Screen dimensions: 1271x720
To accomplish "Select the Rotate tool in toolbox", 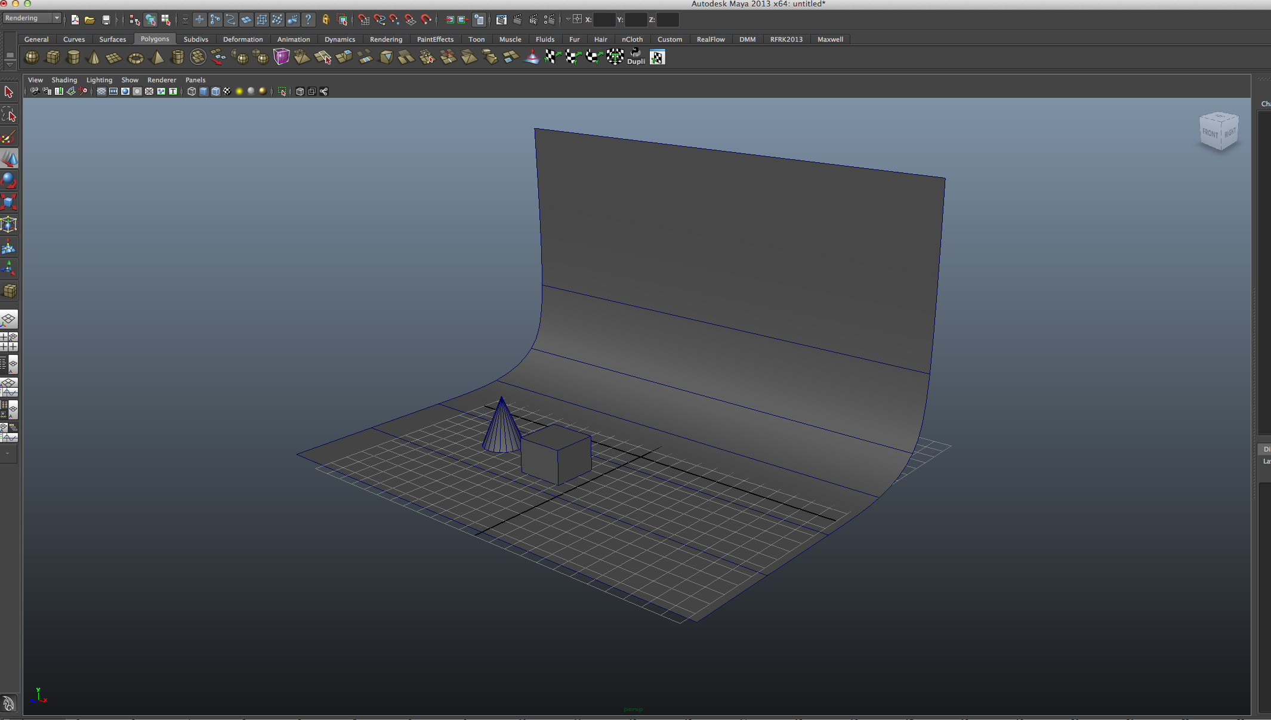I will pos(9,180).
